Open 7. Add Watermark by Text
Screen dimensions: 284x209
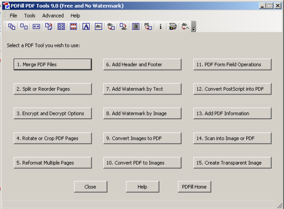pyautogui.click(x=142, y=89)
